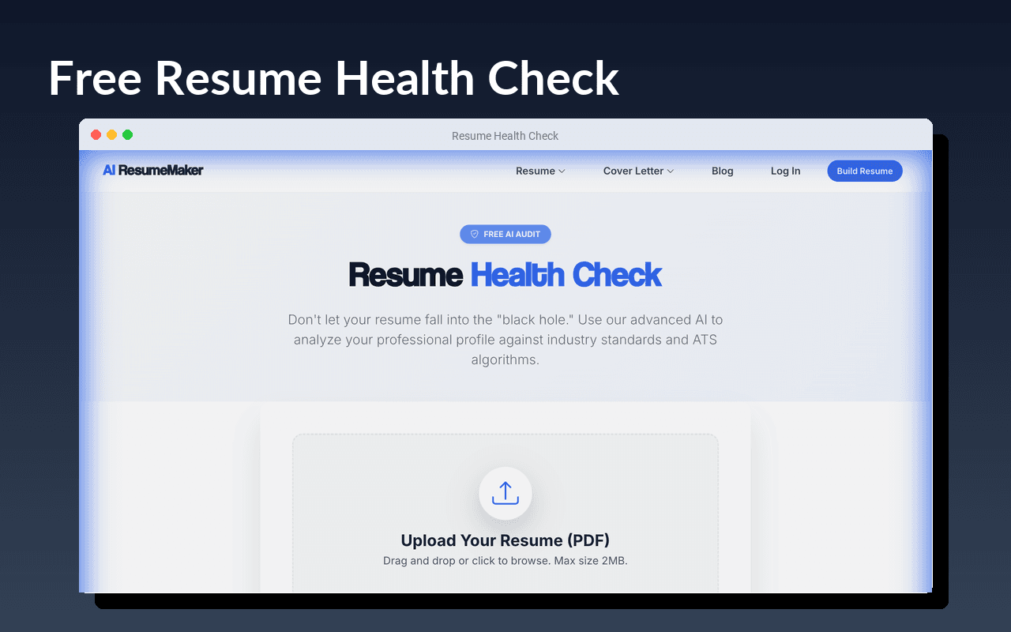Image resolution: width=1011 pixels, height=632 pixels.
Task: Click 'Drag and drop or click to browse' text
Action: [505, 560]
